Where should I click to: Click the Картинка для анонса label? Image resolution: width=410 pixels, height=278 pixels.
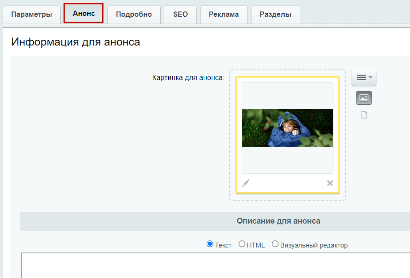pos(188,77)
